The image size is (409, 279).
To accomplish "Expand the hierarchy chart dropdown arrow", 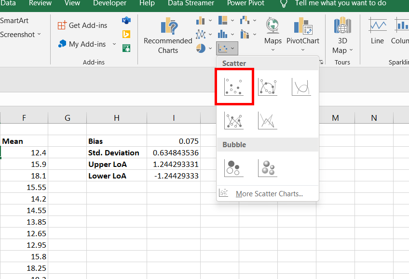I will pyautogui.click(x=232, y=20).
